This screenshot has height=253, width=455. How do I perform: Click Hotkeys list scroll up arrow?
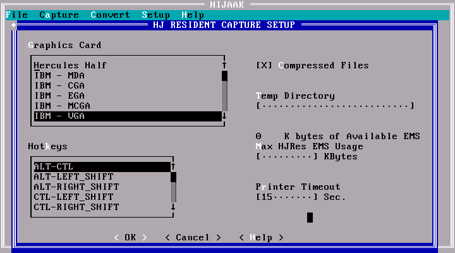tap(173, 166)
